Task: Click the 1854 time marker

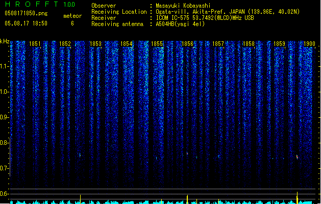Action: tap(127, 43)
